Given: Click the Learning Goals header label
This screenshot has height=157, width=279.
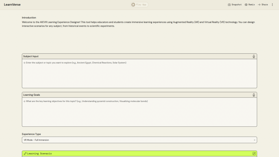Looking at the screenshot, I should click(x=32, y=95).
